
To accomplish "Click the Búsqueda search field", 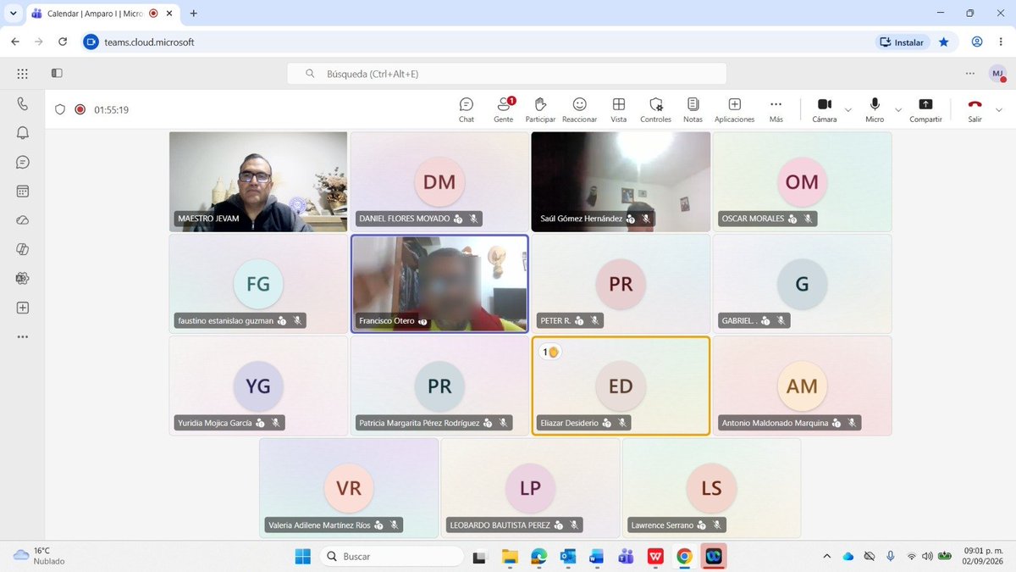I will pyautogui.click(x=506, y=74).
